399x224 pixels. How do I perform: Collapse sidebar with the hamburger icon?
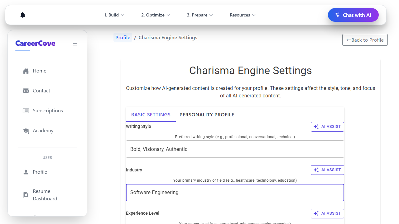[75, 44]
